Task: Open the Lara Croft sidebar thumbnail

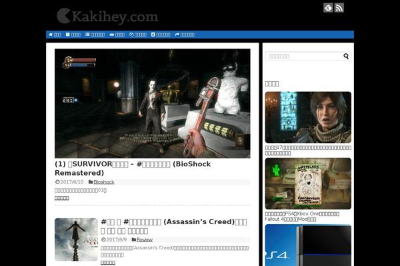Action: [x=308, y=117]
